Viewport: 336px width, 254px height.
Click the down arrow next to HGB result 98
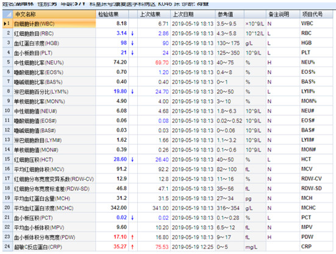[x=132, y=43]
